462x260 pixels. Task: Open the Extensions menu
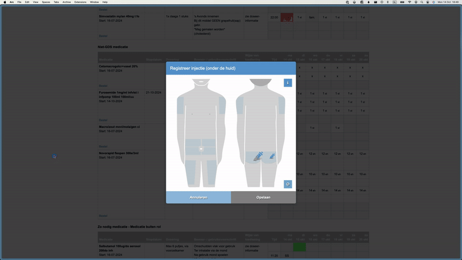[x=80, y=2]
